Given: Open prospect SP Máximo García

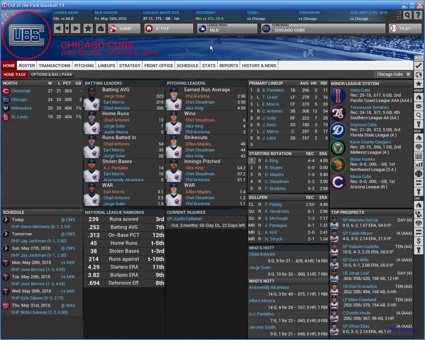Looking at the screenshot, I should (x=360, y=220).
